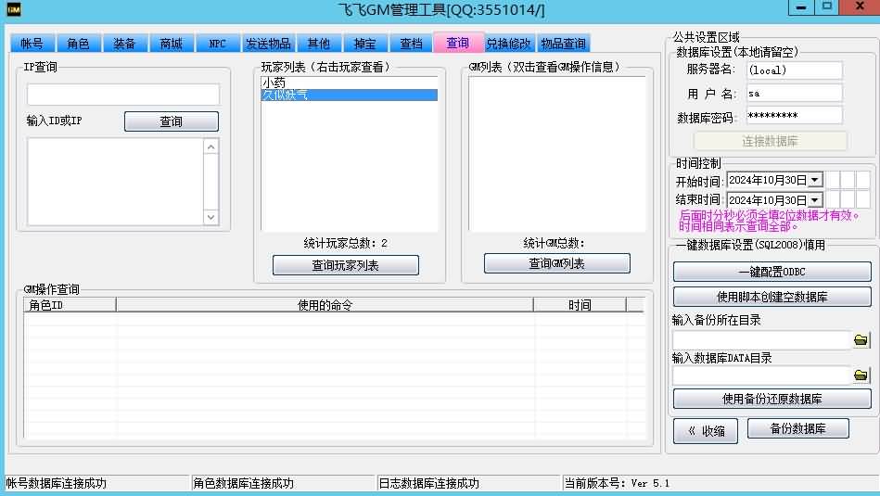Open the end time date dropdown

[815, 200]
